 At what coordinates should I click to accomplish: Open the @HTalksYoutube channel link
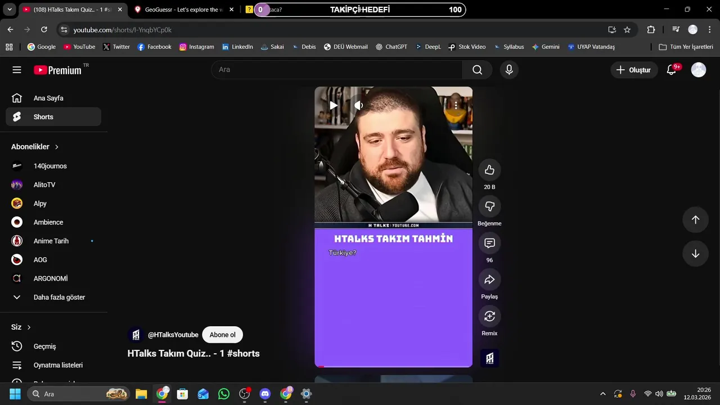click(x=173, y=335)
